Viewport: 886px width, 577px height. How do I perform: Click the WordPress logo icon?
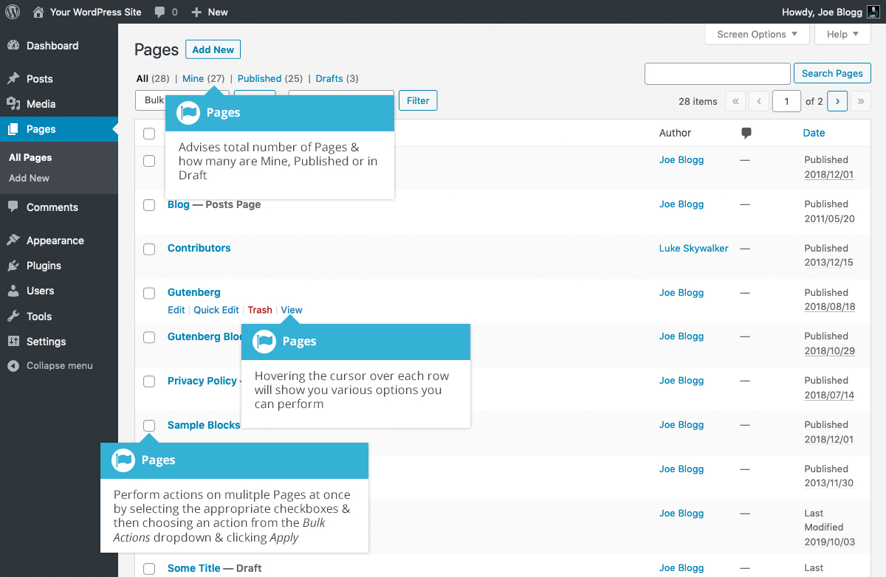[13, 12]
